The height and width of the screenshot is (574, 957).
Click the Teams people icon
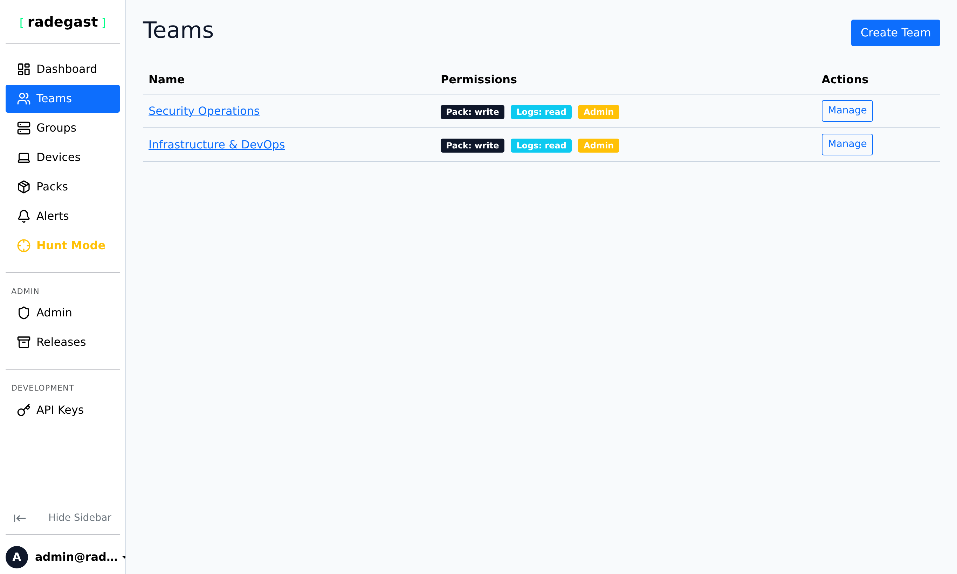(x=23, y=99)
